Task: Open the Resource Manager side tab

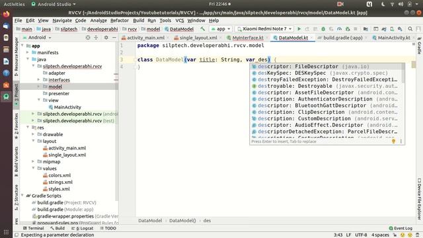Action: point(16,56)
